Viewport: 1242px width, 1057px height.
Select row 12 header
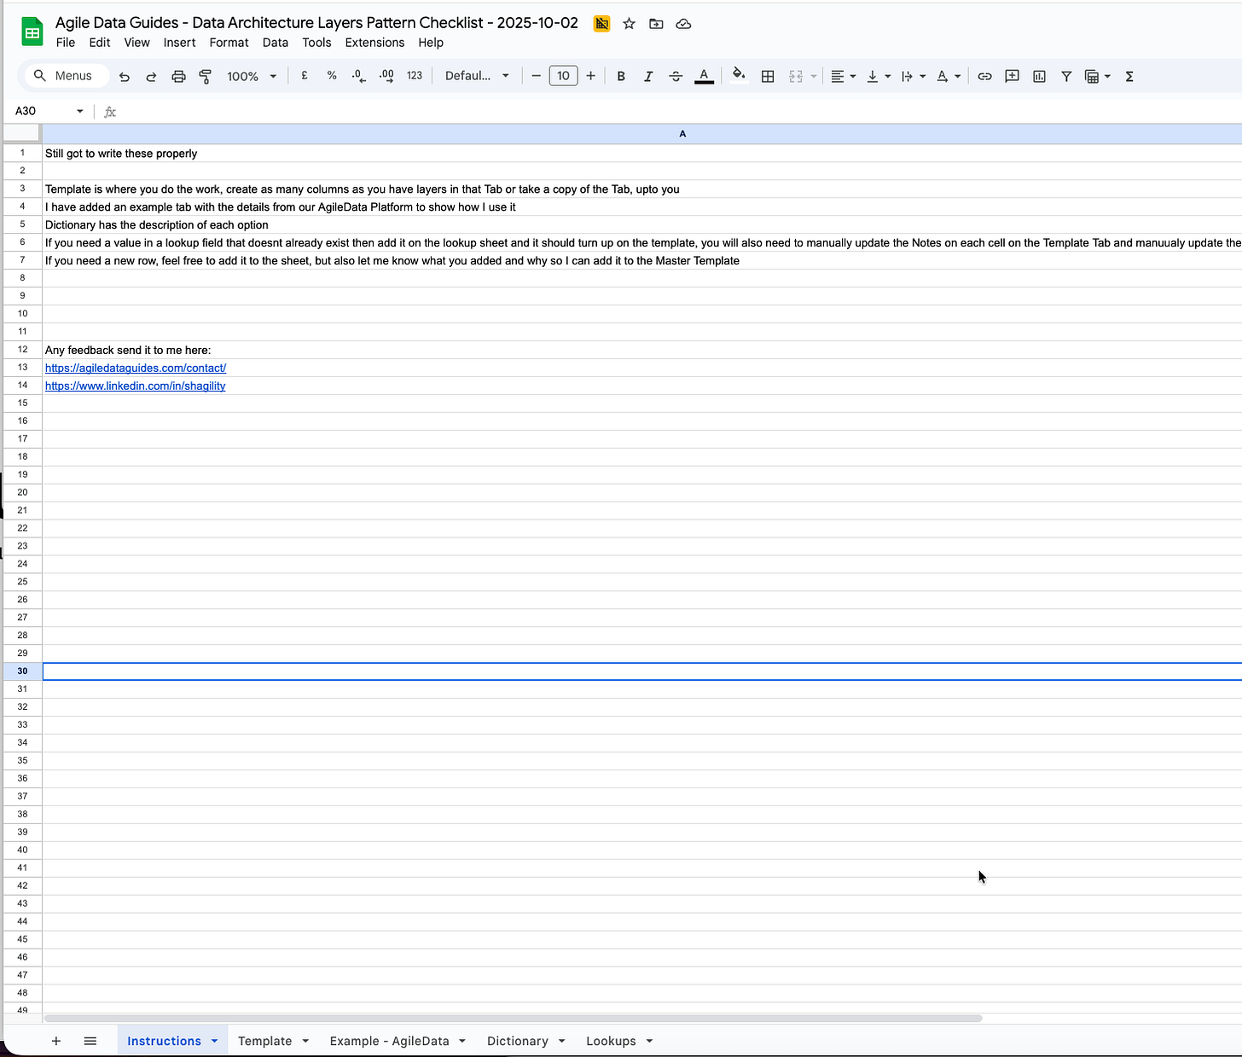(22, 349)
